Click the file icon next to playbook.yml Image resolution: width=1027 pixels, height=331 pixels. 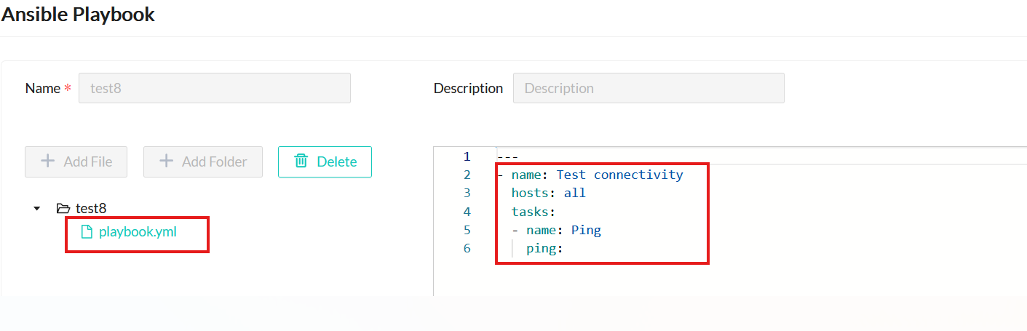(87, 232)
